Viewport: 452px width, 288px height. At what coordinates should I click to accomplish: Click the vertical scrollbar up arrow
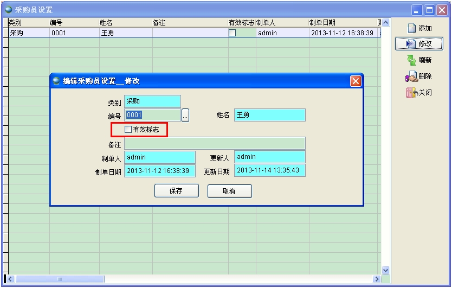[386, 23]
